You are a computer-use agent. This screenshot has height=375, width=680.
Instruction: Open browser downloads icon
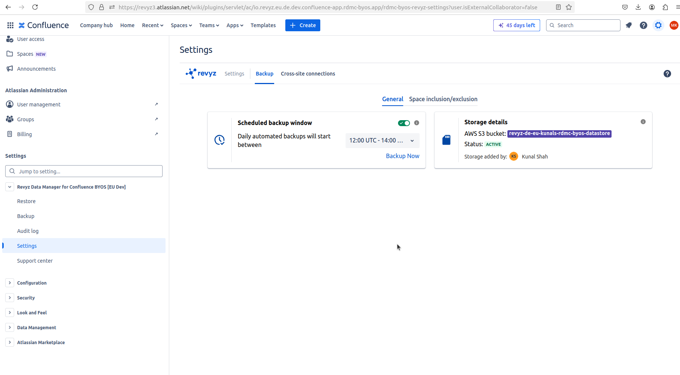638,7
